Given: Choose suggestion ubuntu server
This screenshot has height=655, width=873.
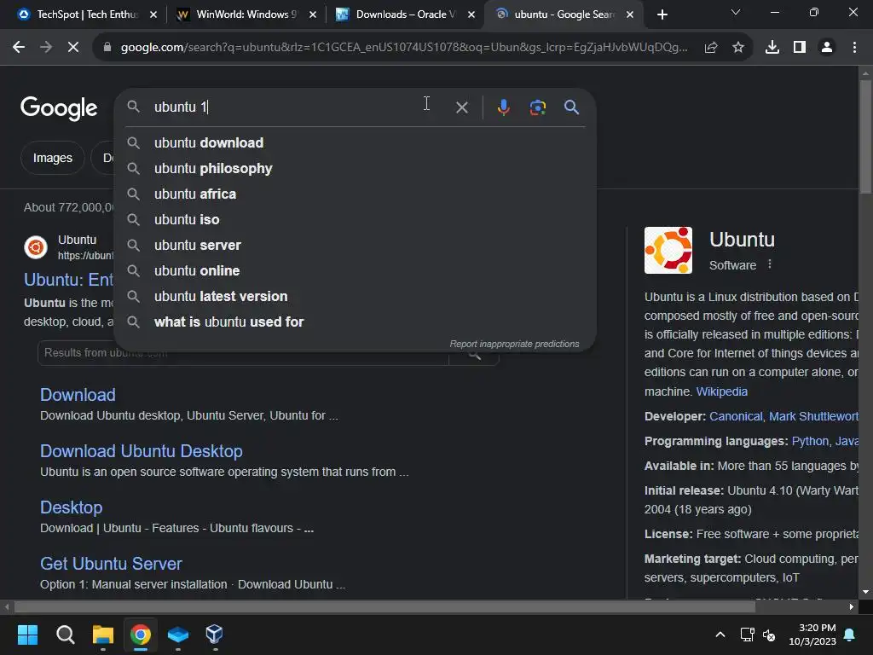Looking at the screenshot, I should click(x=356, y=245).
